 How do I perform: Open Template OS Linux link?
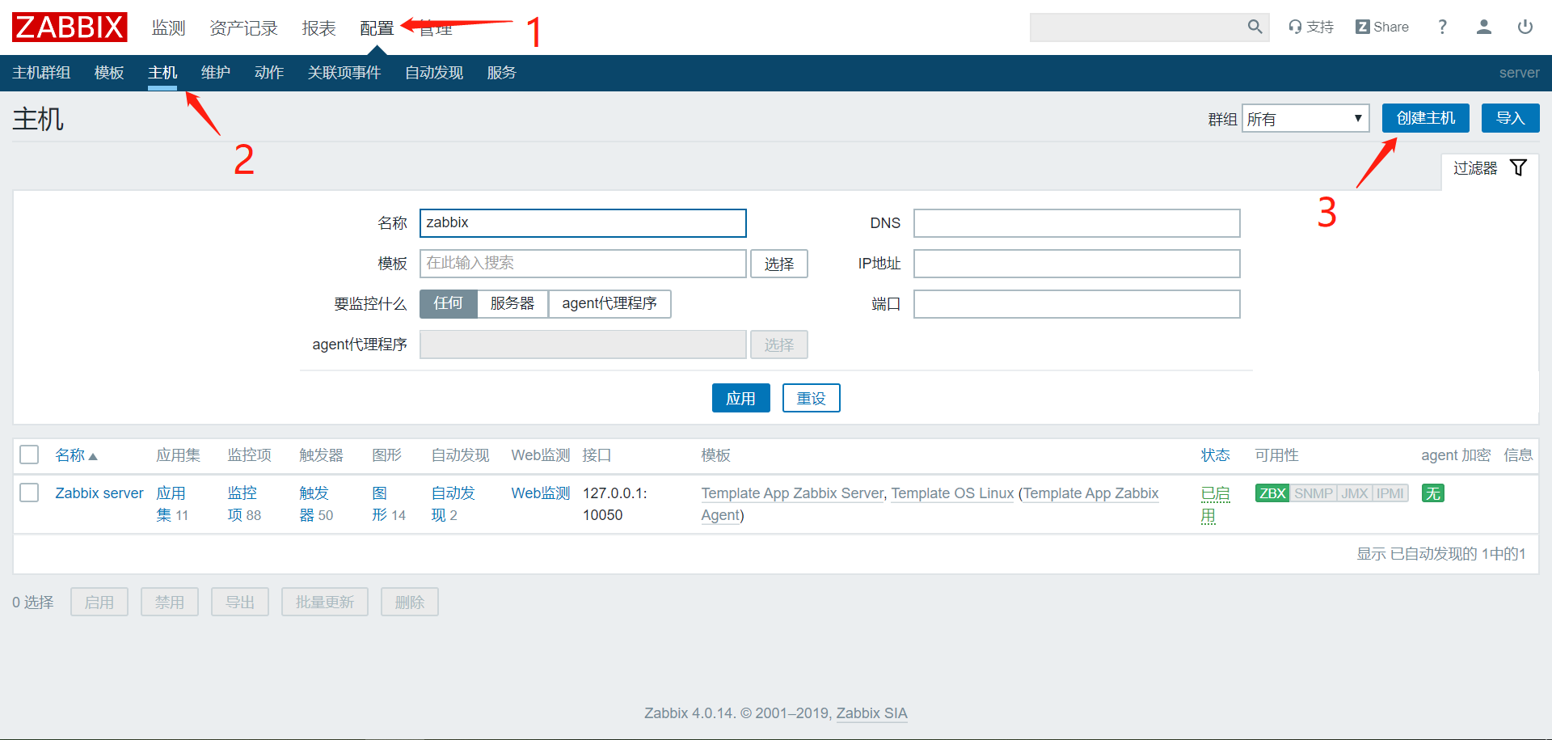pyautogui.click(x=952, y=493)
